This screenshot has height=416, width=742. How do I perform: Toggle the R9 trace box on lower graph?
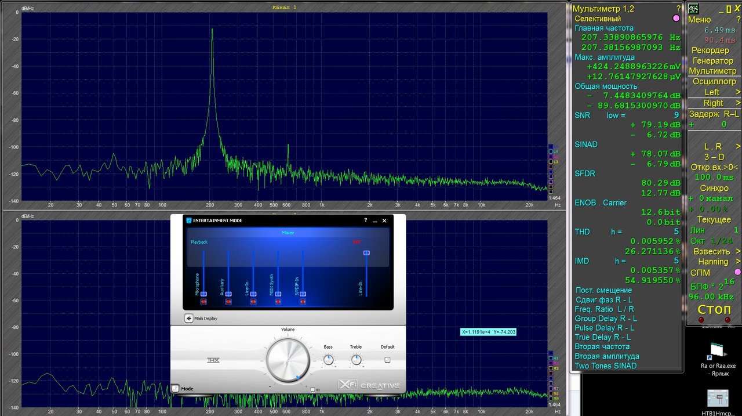tap(551, 399)
